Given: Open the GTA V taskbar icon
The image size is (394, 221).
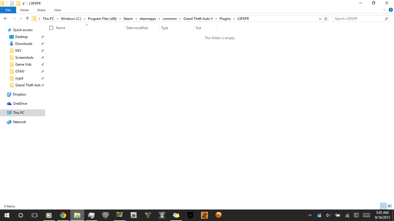Looking at the screenshot, I should click(x=148, y=215).
